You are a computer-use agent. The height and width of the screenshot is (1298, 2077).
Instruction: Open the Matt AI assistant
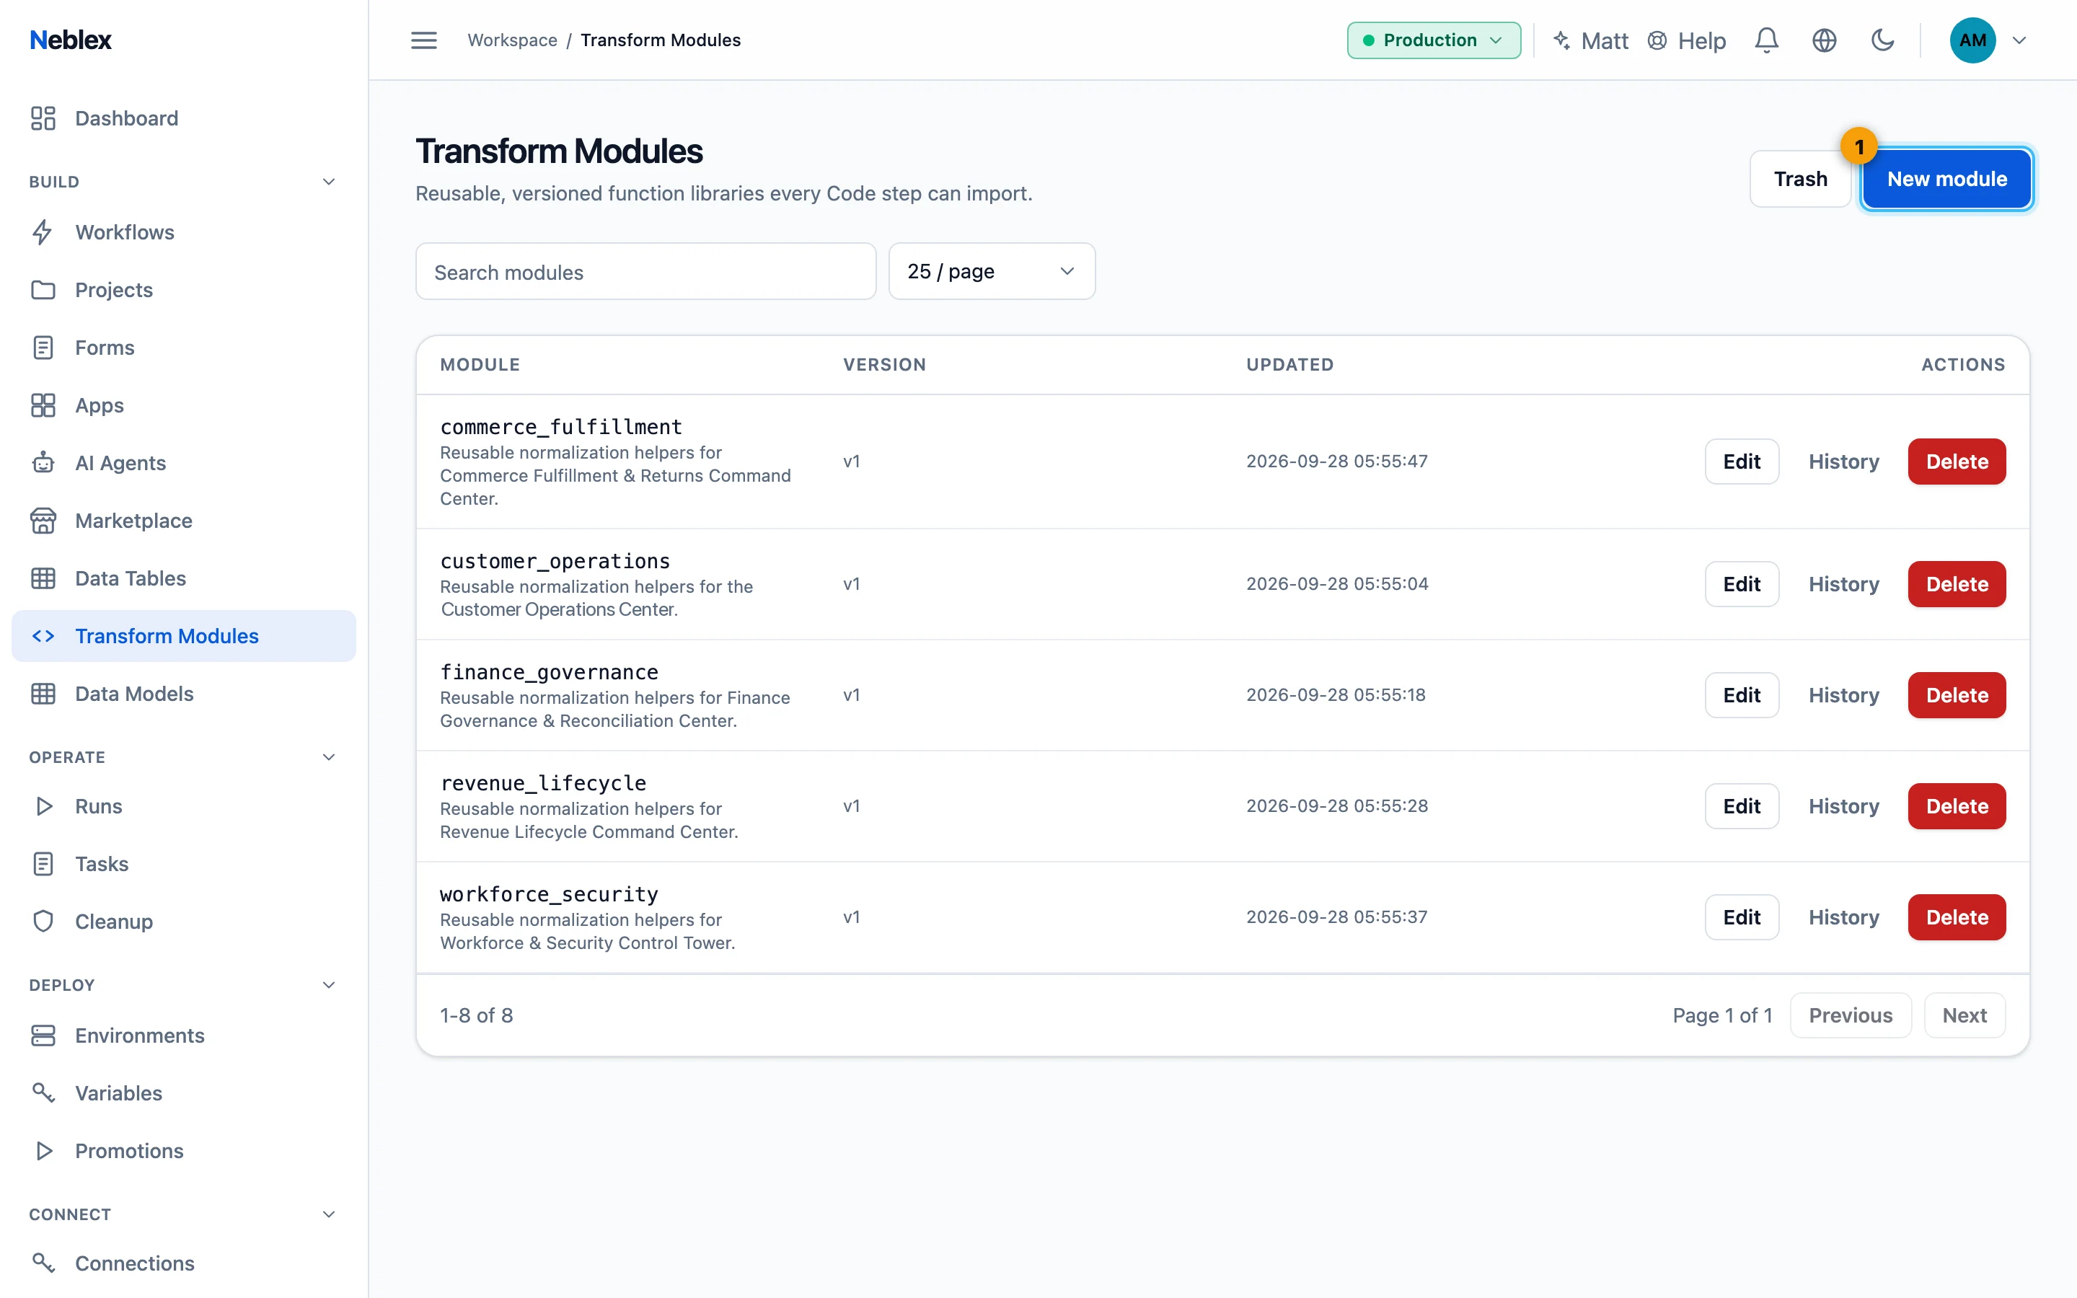[1590, 40]
